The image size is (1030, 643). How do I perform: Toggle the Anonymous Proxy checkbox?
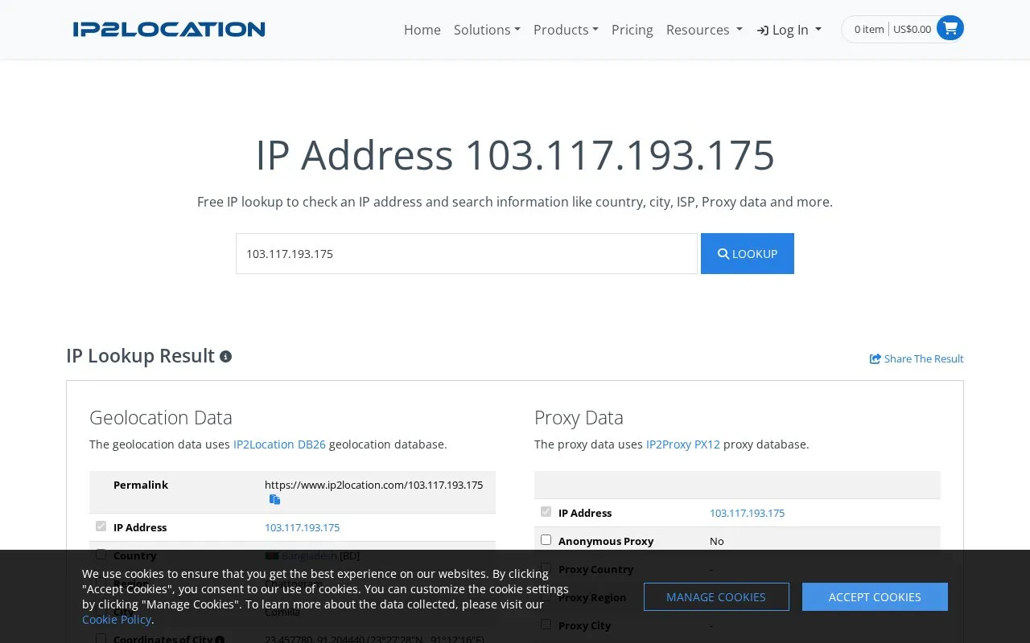tap(546, 540)
